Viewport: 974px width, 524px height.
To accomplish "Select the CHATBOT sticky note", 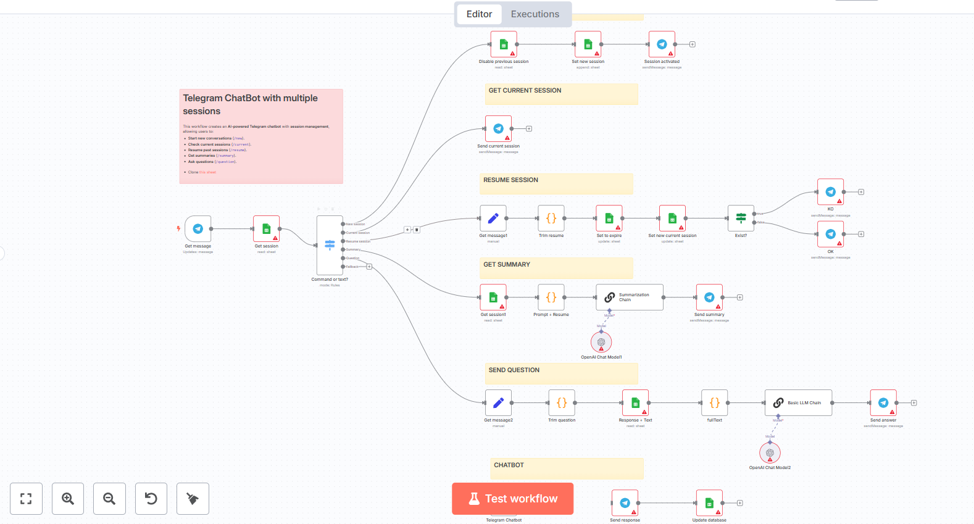I will pyautogui.click(x=567, y=468).
